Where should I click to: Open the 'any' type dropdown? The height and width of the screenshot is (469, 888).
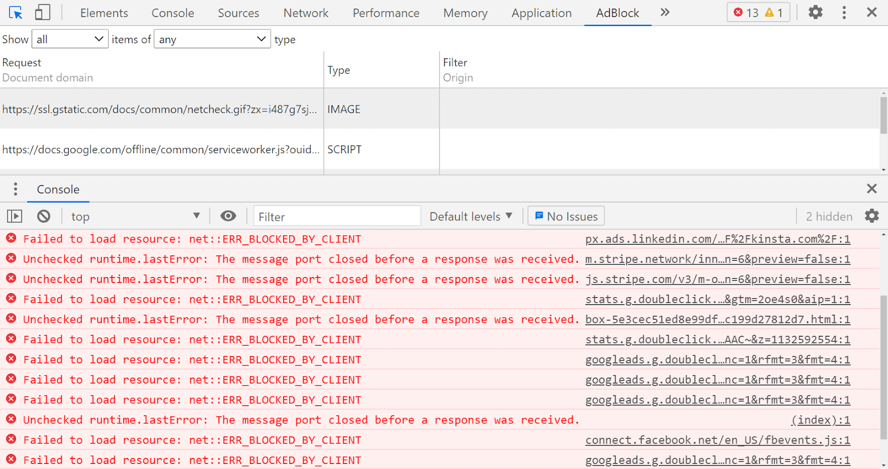(213, 39)
